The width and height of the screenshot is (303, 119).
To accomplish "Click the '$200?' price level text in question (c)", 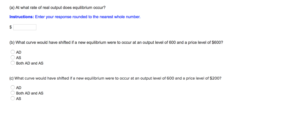I will click(x=215, y=78).
